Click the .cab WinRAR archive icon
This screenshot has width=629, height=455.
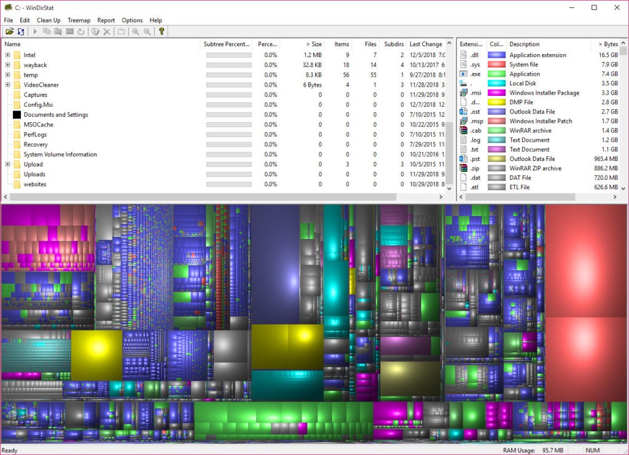tap(463, 130)
